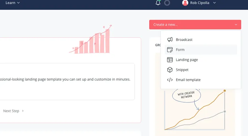Click the With Creator Network chart label
Viewport: 248px width, 136px height.
[x=186, y=95]
